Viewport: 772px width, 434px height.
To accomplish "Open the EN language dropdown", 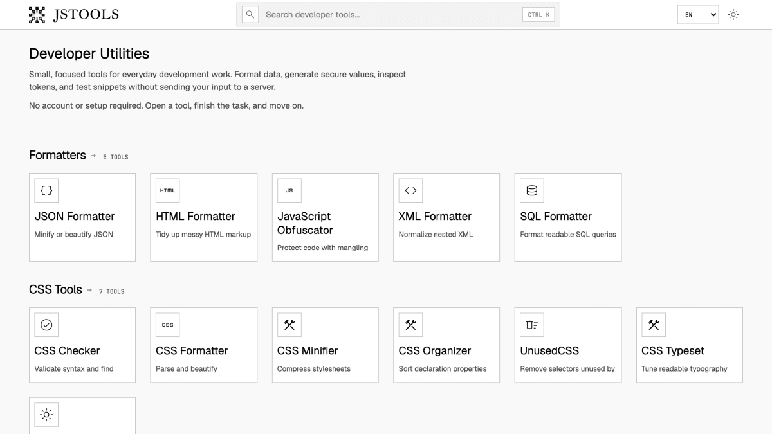I will 698,14.
